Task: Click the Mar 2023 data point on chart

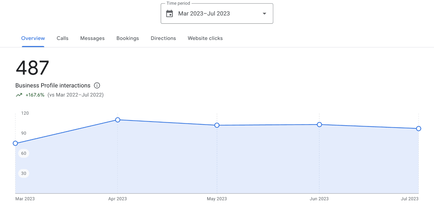Action: tap(15, 143)
